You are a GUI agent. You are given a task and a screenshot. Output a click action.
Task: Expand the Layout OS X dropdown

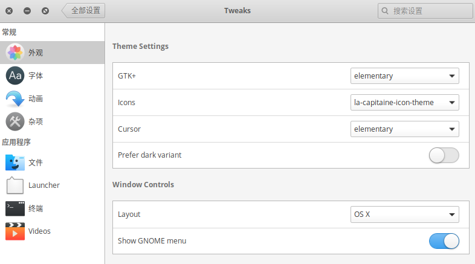(x=404, y=214)
